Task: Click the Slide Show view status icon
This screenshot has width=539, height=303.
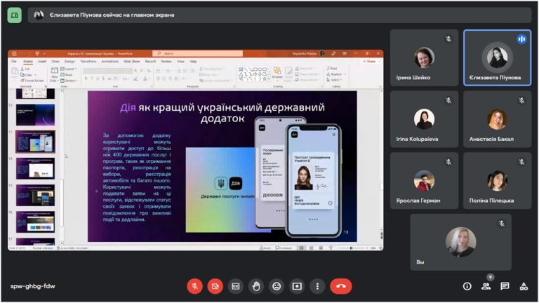Action: [x=331, y=248]
